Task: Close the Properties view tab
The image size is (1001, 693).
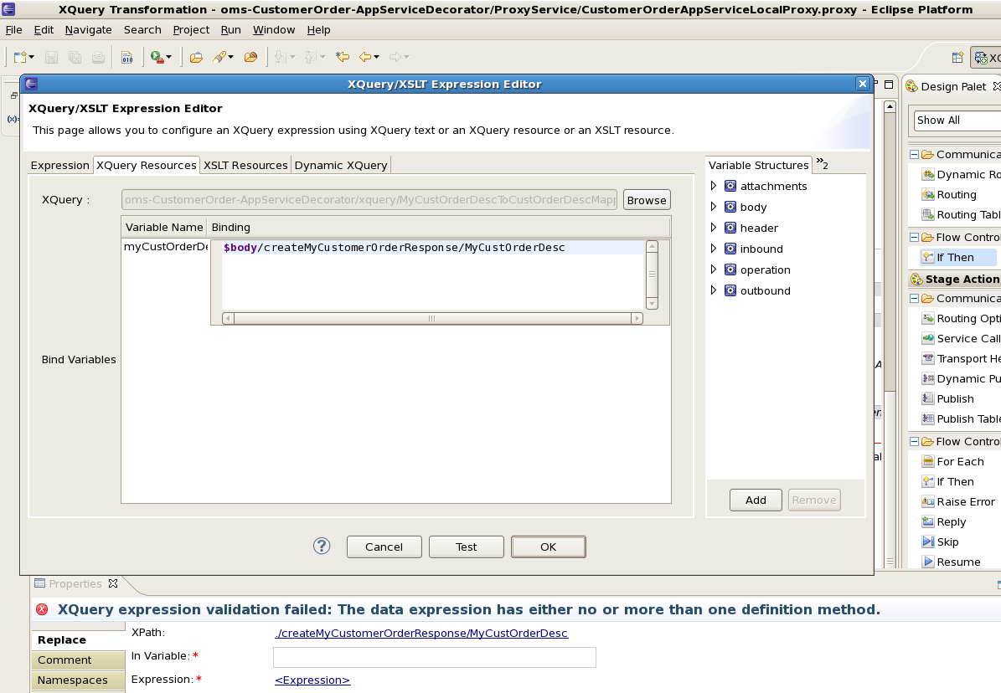Action: (113, 583)
